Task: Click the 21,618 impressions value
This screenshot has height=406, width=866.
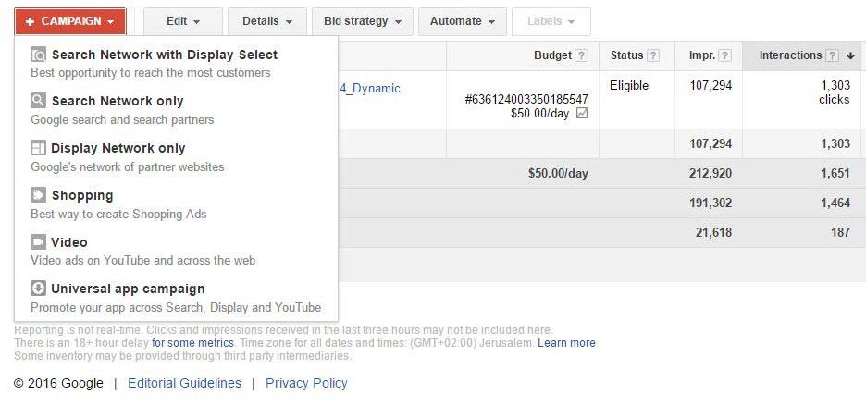Action: (713, 232)
